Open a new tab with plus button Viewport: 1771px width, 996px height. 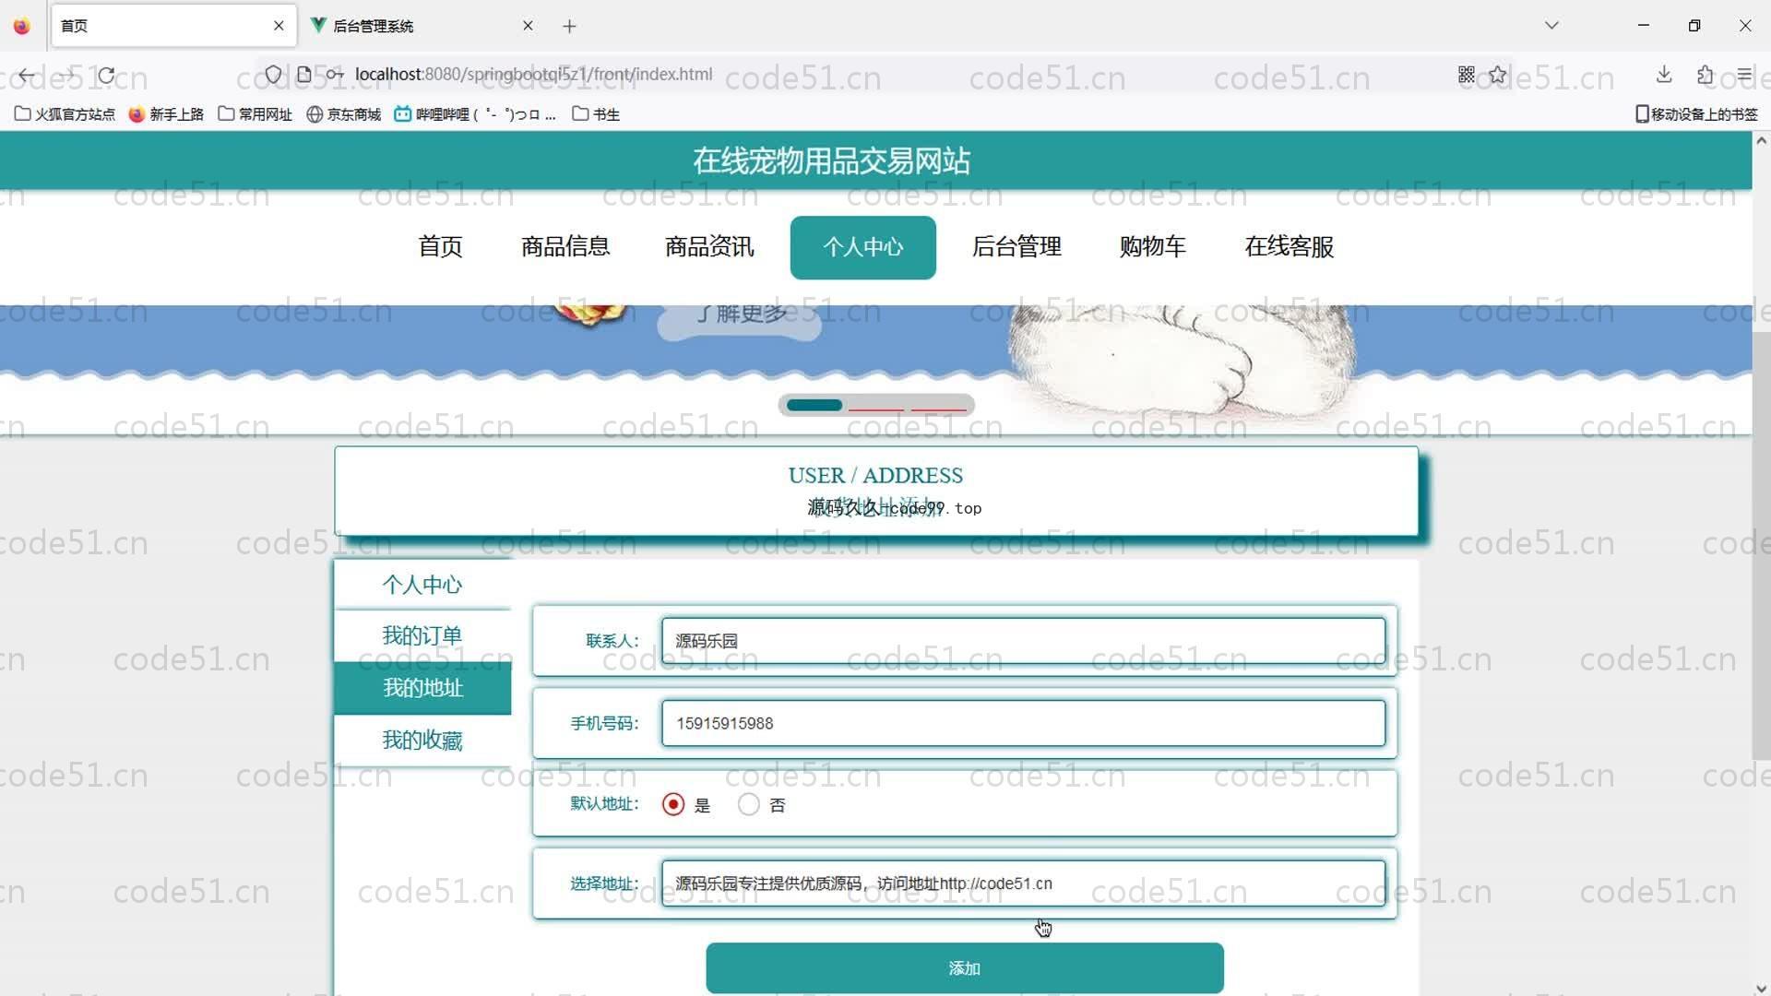[569, 26]
